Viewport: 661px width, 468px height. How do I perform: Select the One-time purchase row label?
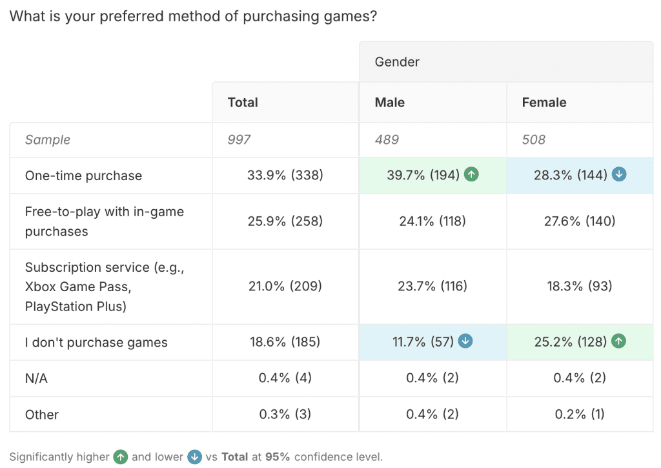[83, 176]
